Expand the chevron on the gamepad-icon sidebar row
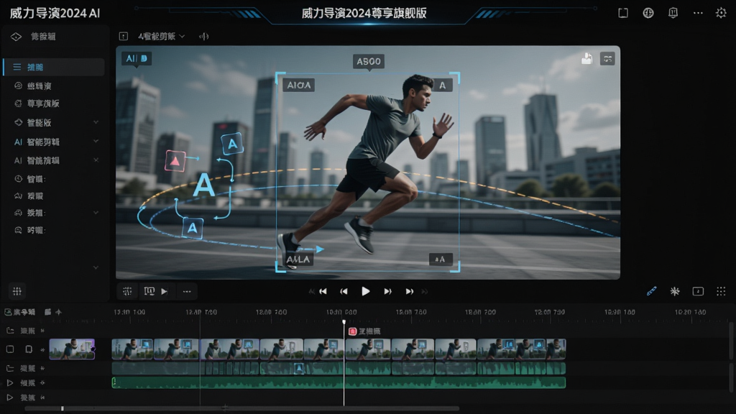The width and height of the screenshot is (736, 414). (96, 213)
